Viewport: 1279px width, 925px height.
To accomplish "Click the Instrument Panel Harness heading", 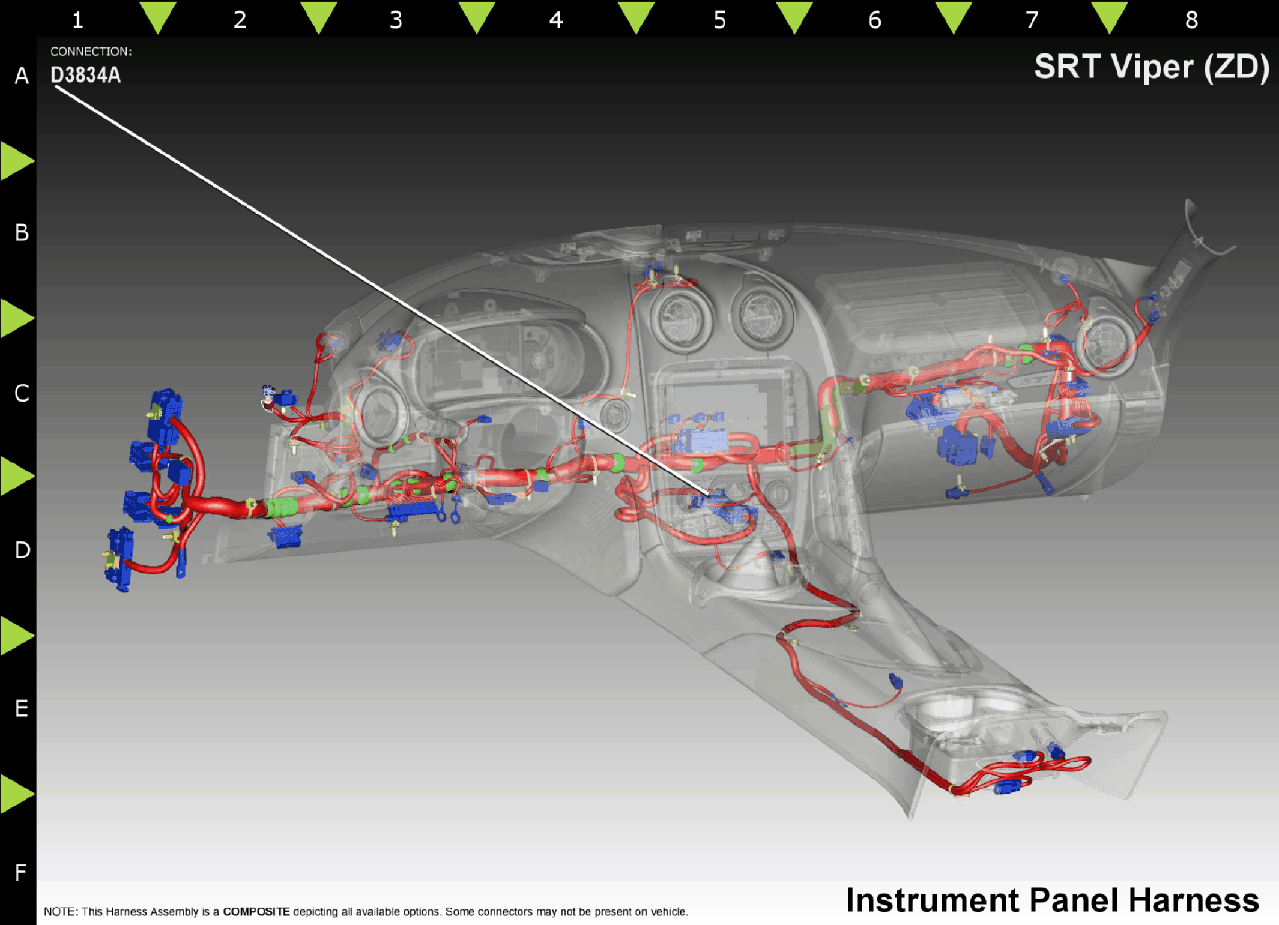I will (1052, 900).
